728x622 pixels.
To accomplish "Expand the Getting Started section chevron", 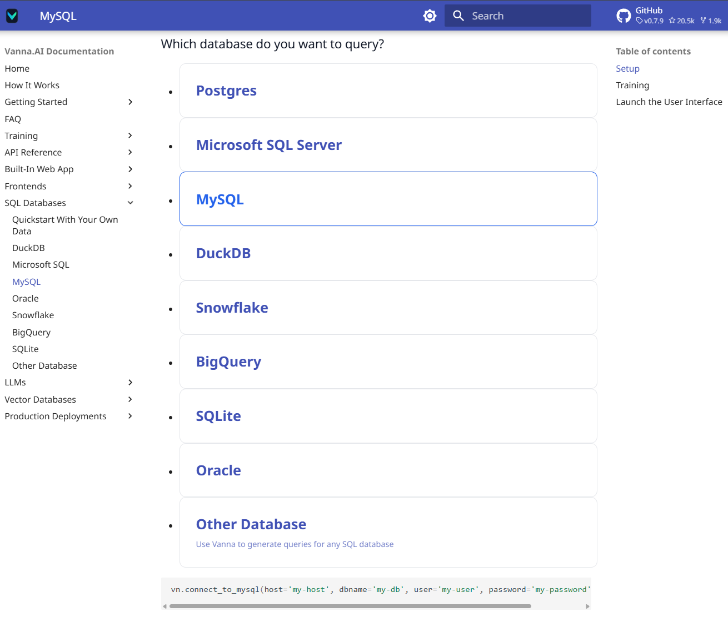I will click(130, 102).
